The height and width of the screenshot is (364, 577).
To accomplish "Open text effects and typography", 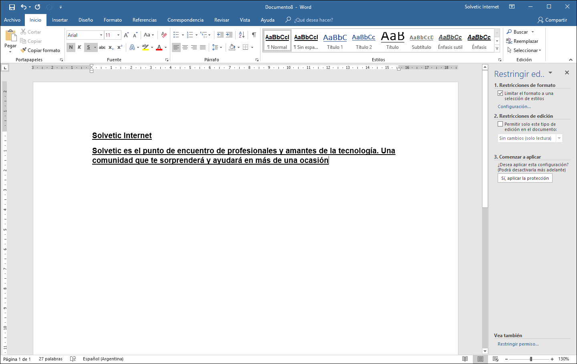I will click(132, 47).
